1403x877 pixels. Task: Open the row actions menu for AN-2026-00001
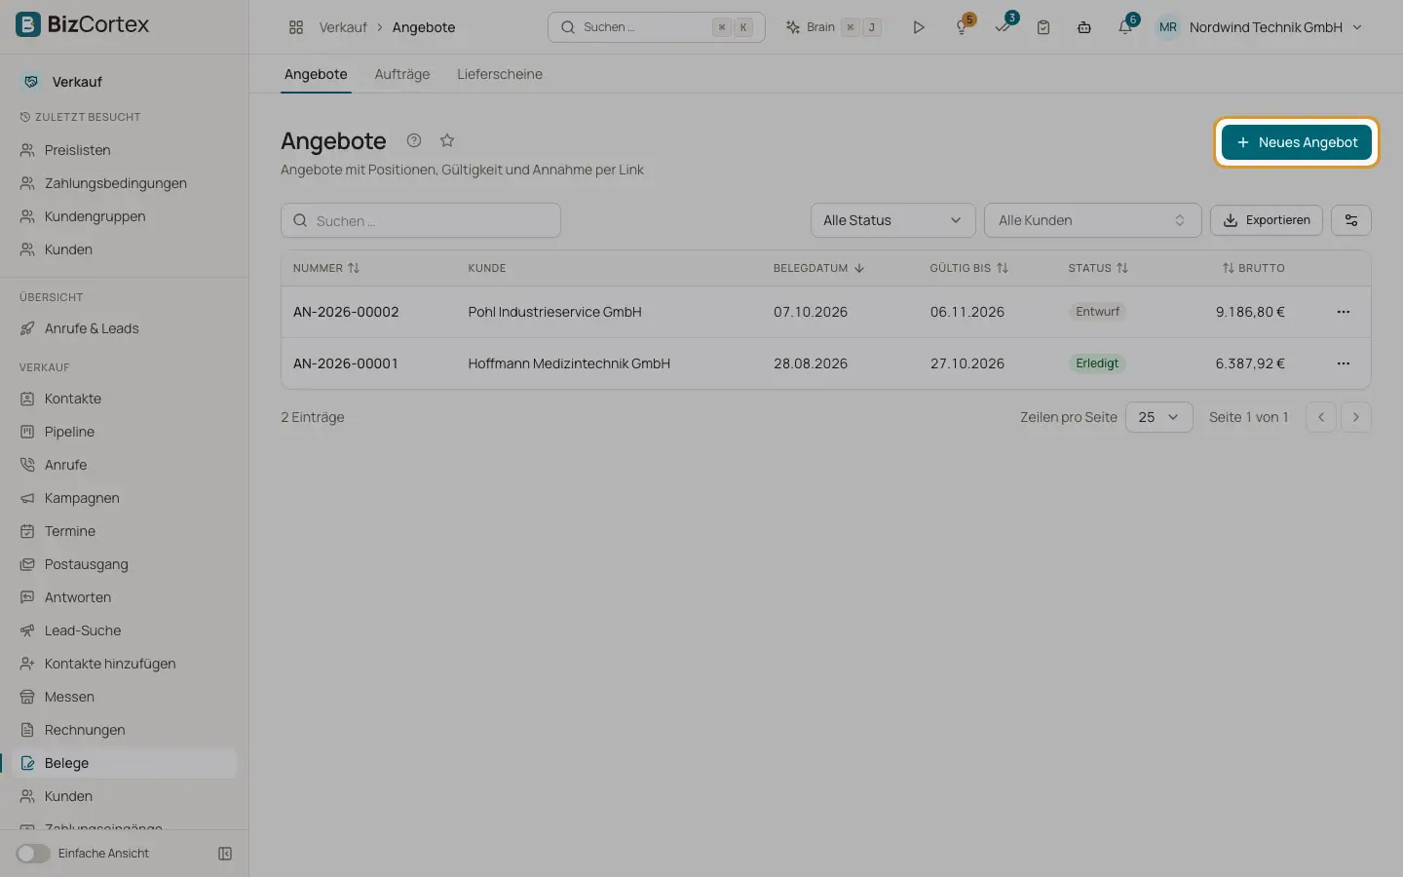pyautogui.click(x=1344, y=363)
